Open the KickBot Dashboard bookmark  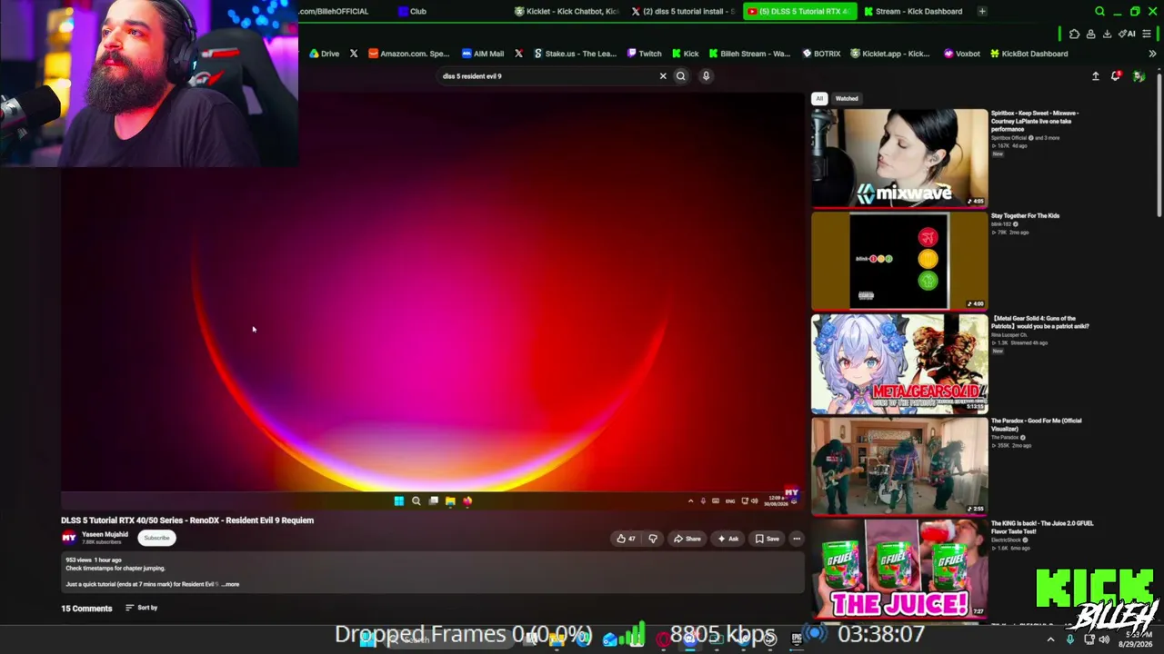[x=1029, y=54]
